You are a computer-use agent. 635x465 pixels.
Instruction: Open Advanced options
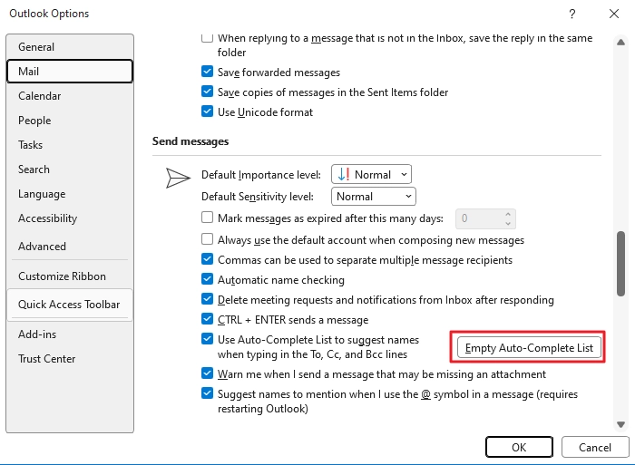click(x=70, y=247)
